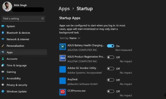Click the Gaming controller icon
Viewport: 166px width, 99px height.
[x=3, y=72]
